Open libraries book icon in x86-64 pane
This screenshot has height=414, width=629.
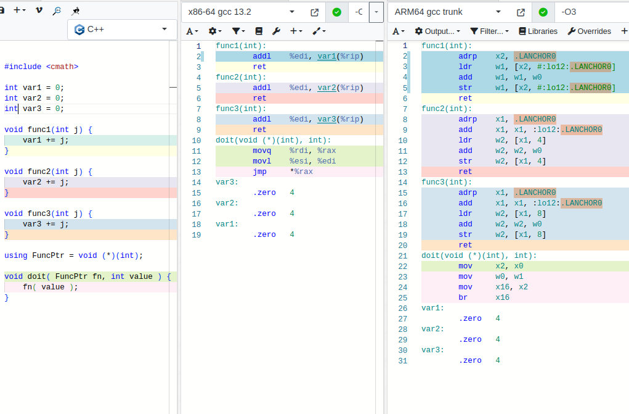pyautogui.click(x=259, y=31)
